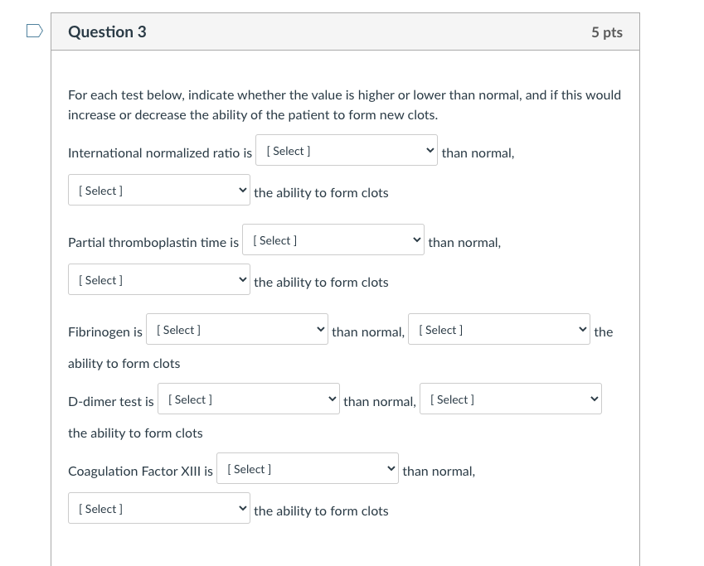704x566 pixels.
Task: Click the 'Fibrinogen is' label
Action: tap(104, 332)
